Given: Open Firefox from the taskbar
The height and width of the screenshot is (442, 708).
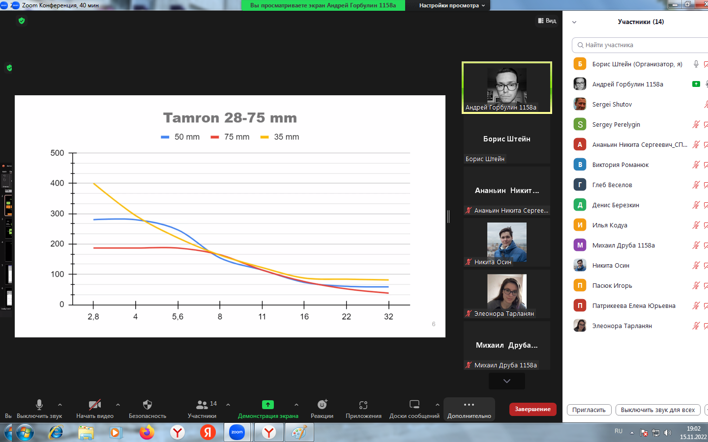Looking at the screenshot, I should (x=147, y=433).
